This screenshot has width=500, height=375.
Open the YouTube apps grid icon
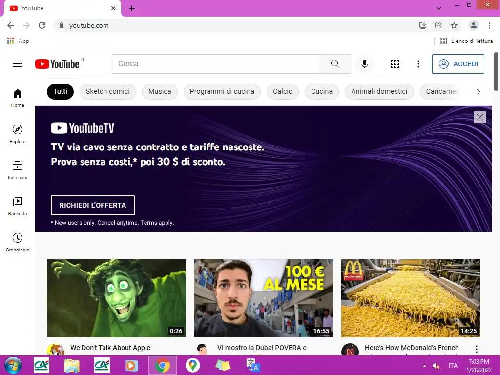(395, 64)
